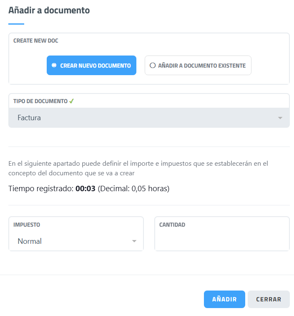Open the Impuesto combo box showing Normal
Screen dimensions: 294x316
76,241
